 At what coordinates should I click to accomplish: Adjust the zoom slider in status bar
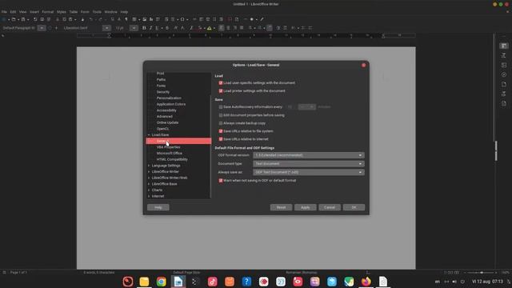coord(482,272)
